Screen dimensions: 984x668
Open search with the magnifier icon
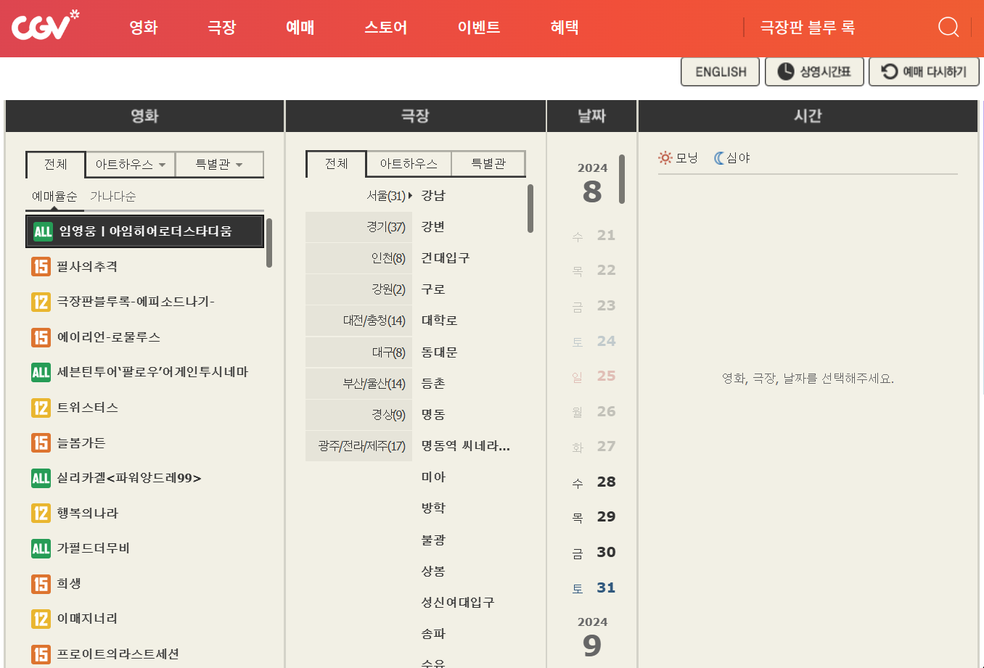(948, 27)
